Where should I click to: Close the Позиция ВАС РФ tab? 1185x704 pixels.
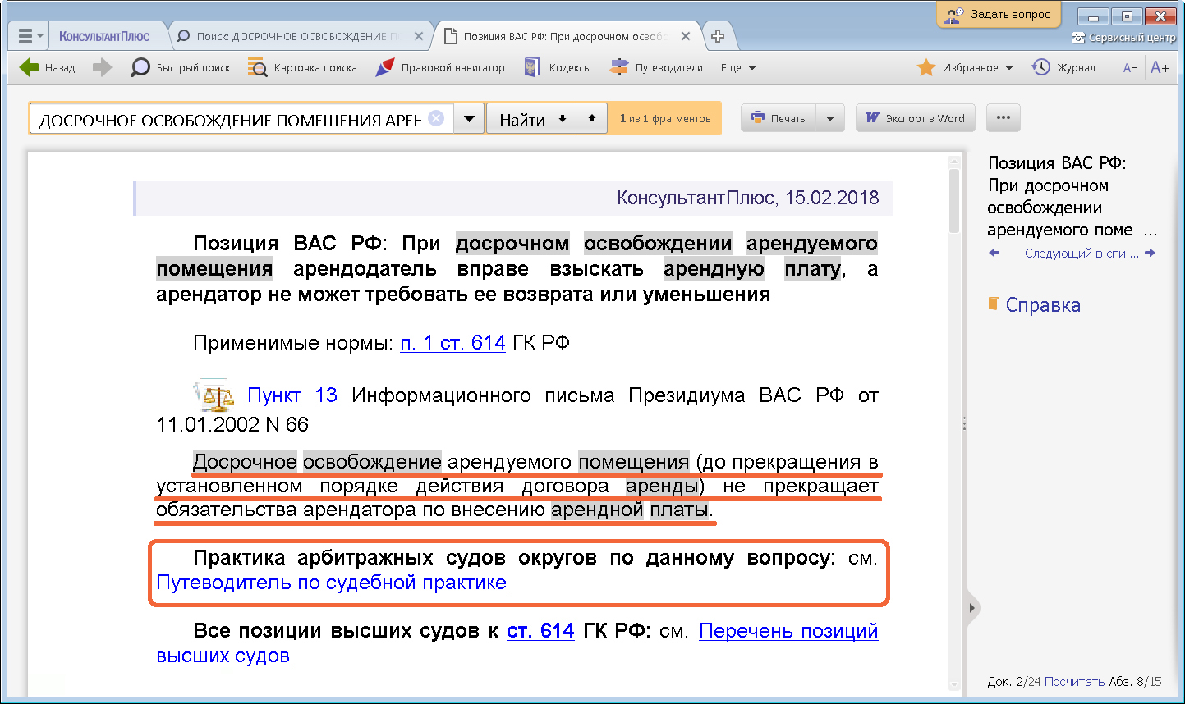pyautogui.click(x=687, y=36)
